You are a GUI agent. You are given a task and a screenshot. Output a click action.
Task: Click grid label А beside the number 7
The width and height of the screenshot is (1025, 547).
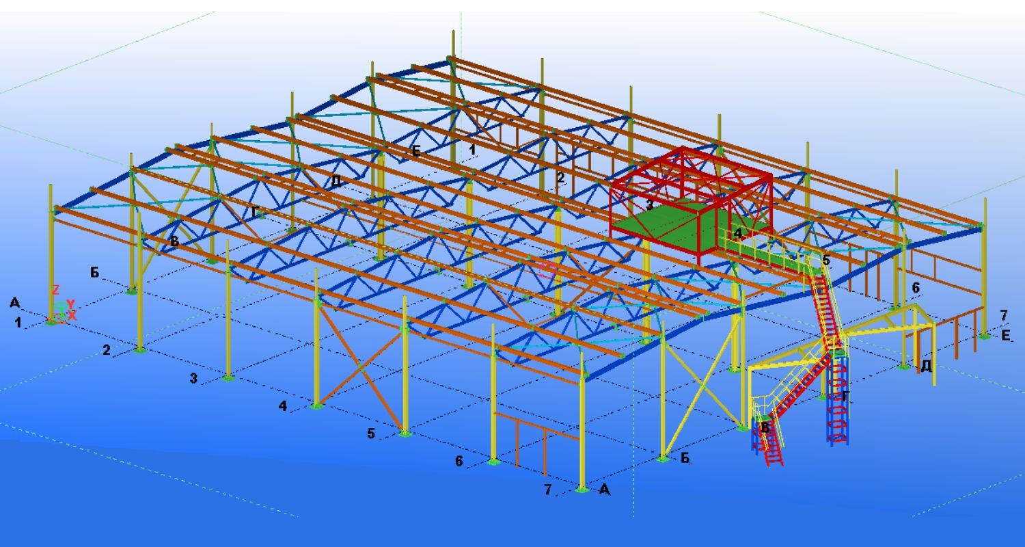[x=604, y=490]
